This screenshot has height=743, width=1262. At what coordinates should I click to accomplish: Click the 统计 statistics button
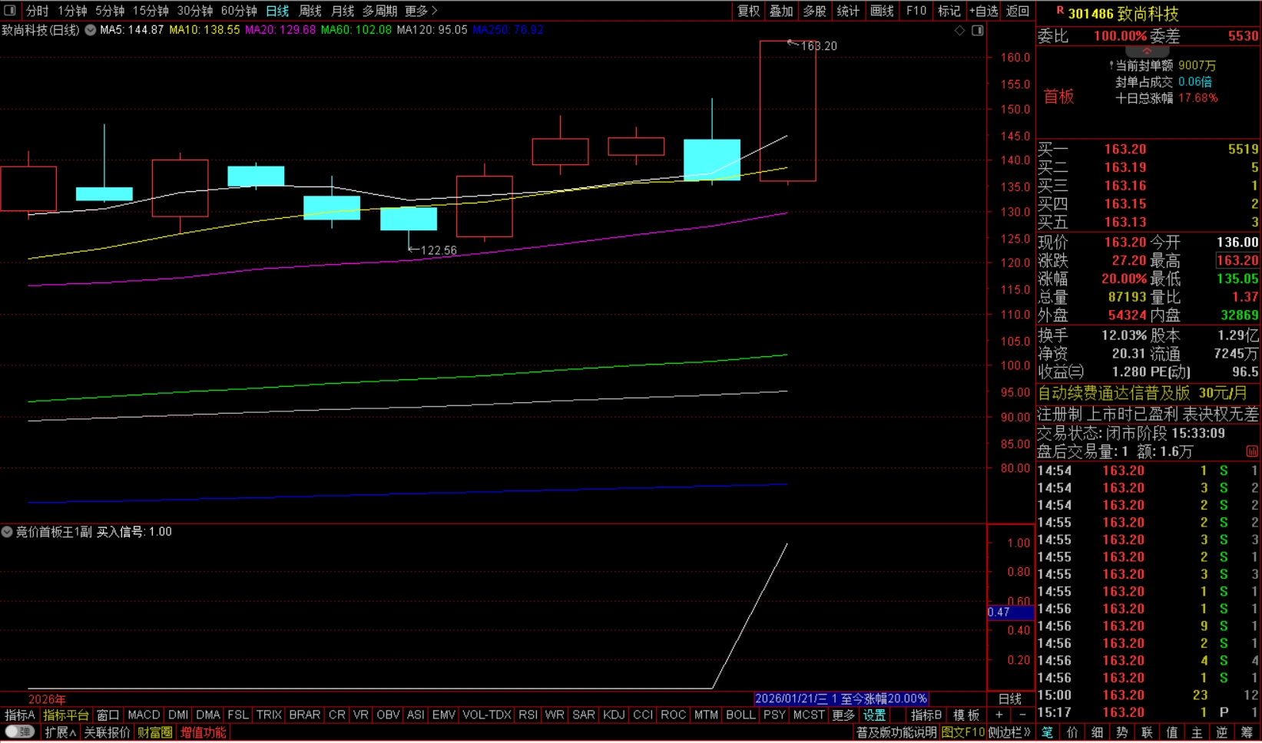pos(848,11)
